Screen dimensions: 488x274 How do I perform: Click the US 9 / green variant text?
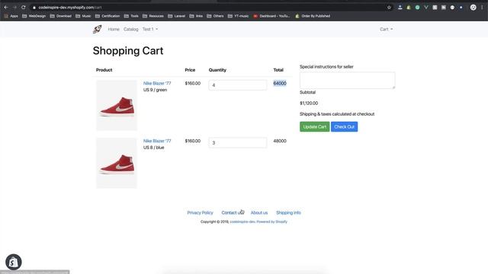coord(155,90)
